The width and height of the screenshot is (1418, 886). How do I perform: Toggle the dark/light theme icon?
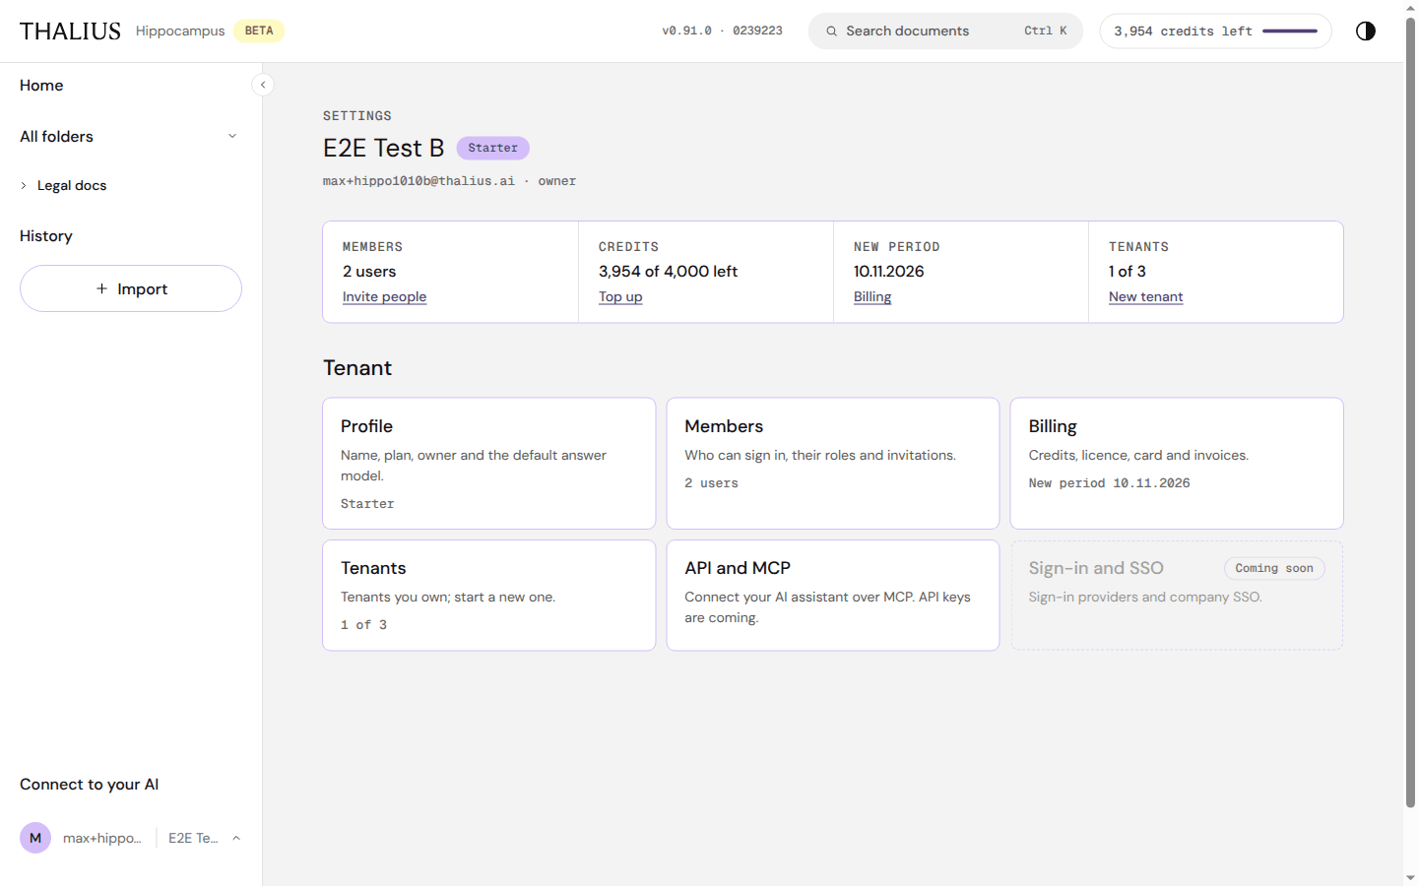coord(1365,31)
